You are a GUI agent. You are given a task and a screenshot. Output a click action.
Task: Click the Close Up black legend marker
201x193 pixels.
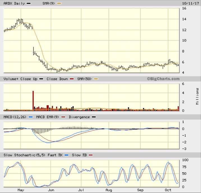41,79
